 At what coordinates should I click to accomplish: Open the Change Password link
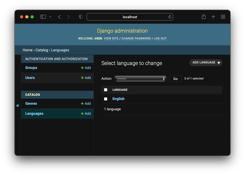136,38
